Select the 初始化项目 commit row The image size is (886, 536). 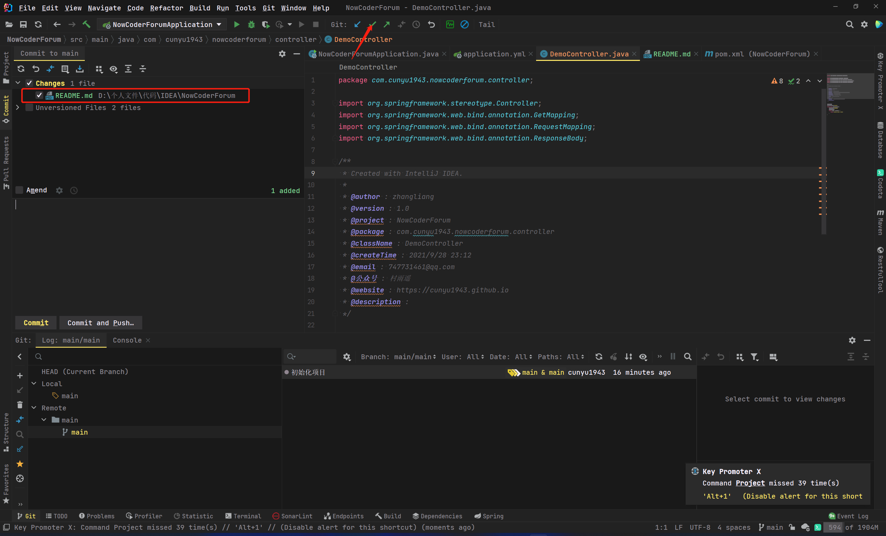click(x=489, y=372)
